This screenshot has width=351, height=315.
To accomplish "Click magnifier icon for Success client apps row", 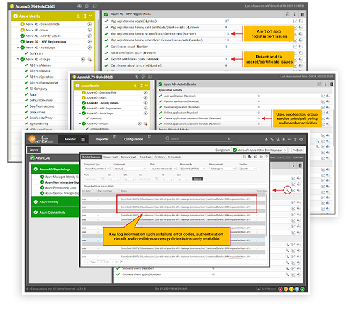I will (x=287, y=275).
